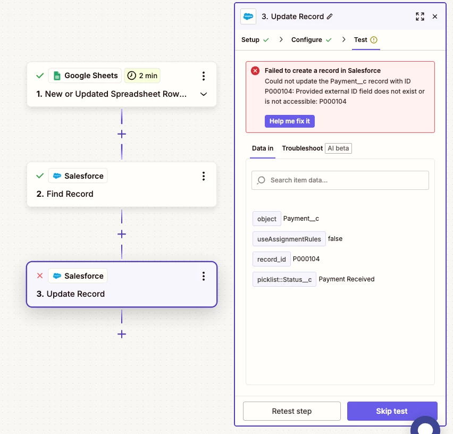Click the Salesforce logo in the panel header

(248, 16)
